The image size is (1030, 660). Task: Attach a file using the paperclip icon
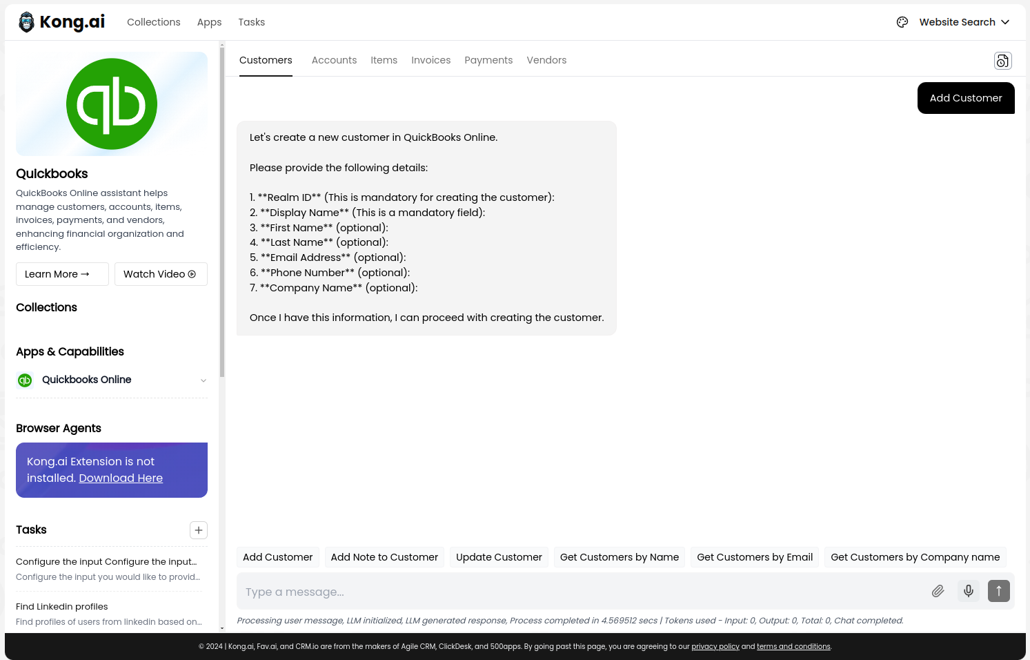938,591
